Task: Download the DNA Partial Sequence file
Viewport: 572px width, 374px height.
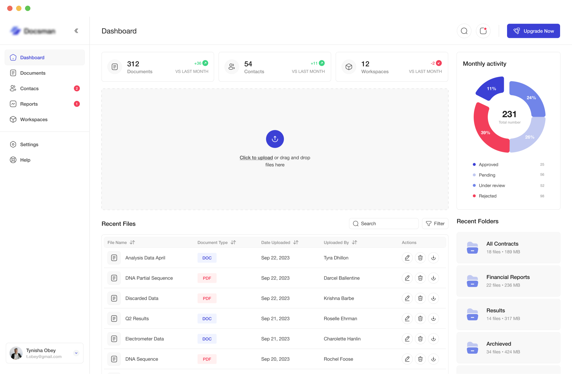Action: point(433,278)
